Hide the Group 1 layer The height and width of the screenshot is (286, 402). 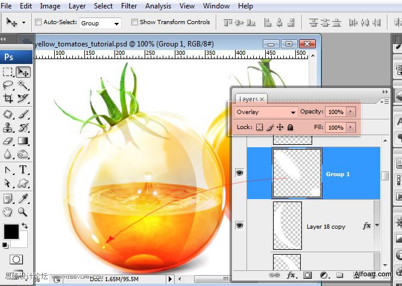[x=239, y=173]
